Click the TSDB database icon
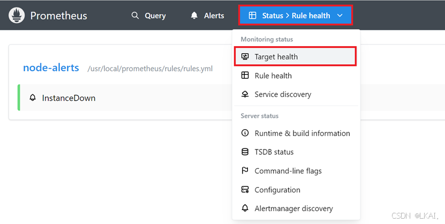This screenshot has height=224, width=445. pos(245,152)
